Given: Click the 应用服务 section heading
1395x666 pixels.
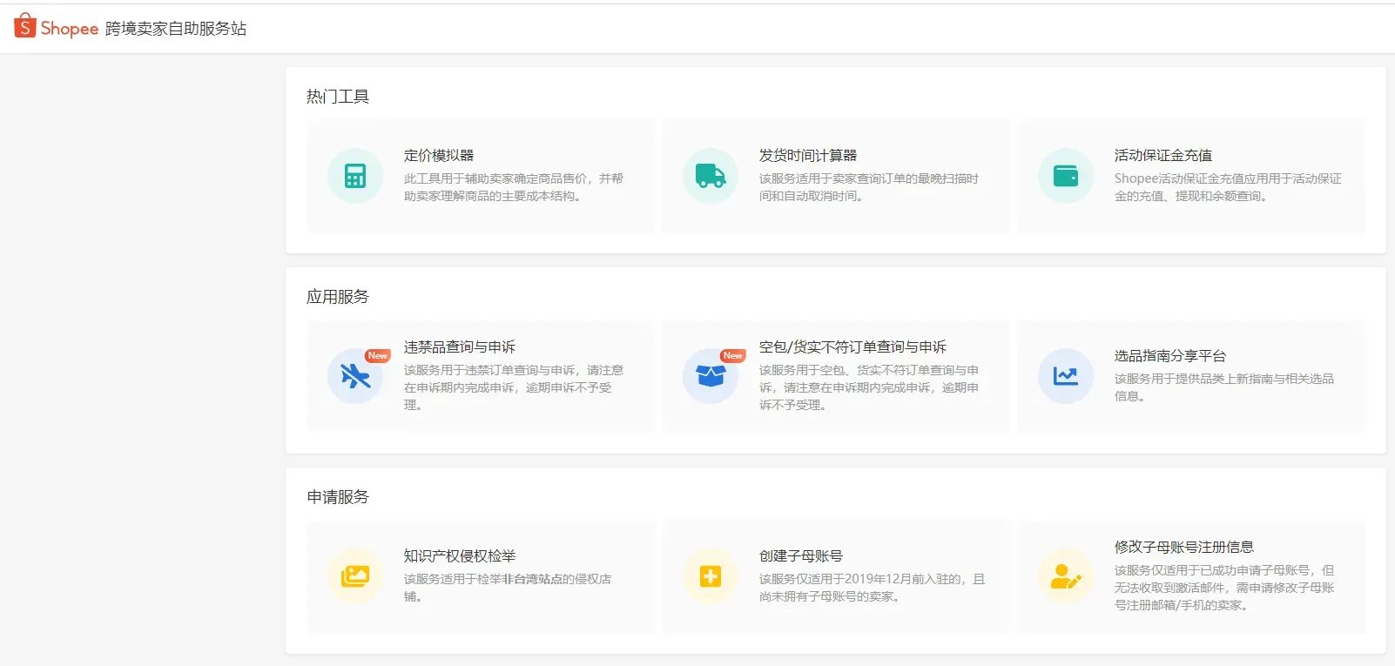Looking at the screenshot, I should pyautogui.click(x=338, y=297).
